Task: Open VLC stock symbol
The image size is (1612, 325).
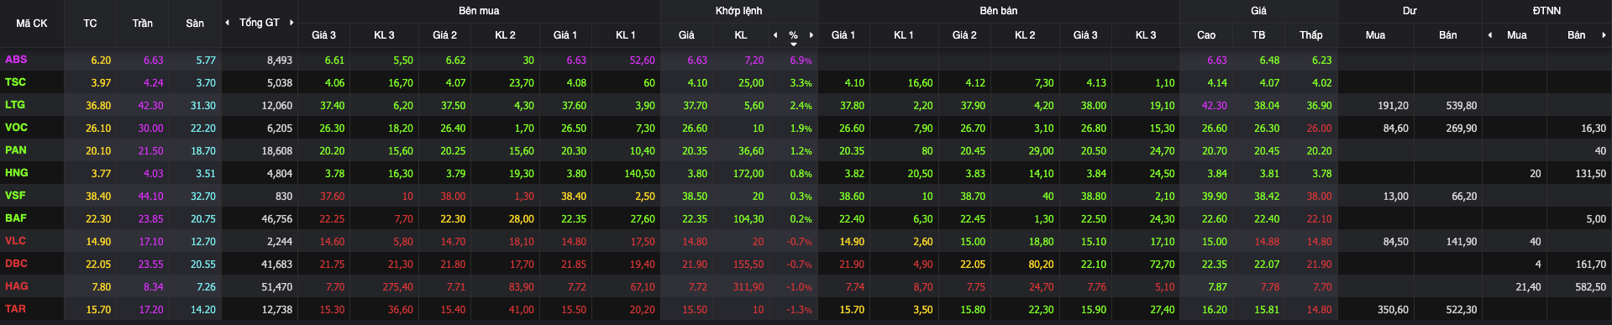Action: coord(15,241)
